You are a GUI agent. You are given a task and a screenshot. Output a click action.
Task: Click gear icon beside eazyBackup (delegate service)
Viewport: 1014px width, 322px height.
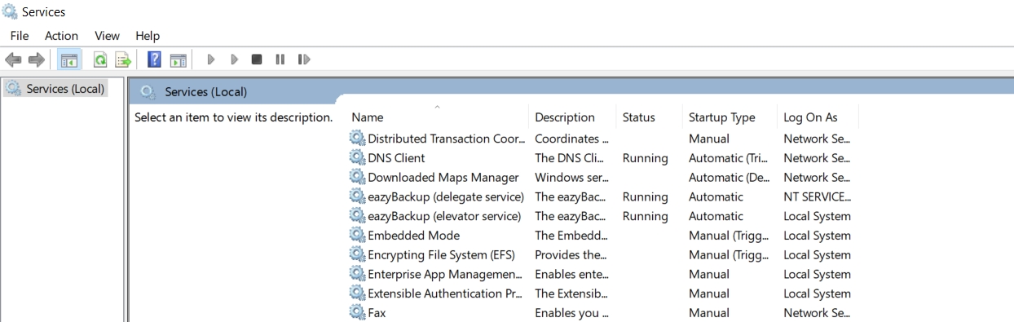click(357, 196)
